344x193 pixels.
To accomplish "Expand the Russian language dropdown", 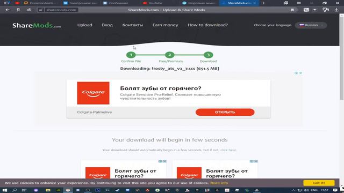I will coord(311,25).
